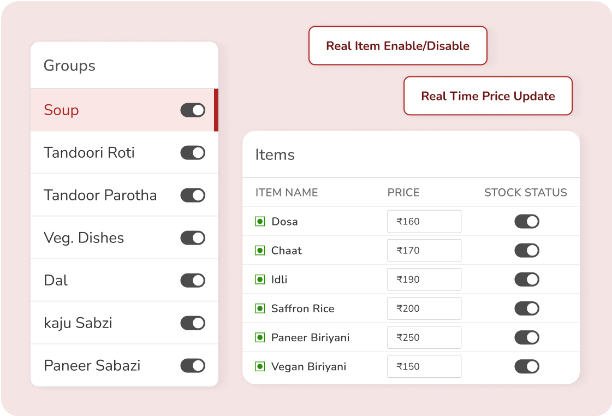This screenshot has width=612, height=416.
Task: Turn off Dosa stock status toggle
Action: point(527,222)
